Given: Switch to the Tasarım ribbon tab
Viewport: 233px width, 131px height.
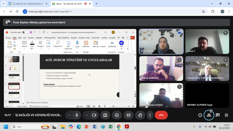Looking at the screenshot, I should point(31,38).
